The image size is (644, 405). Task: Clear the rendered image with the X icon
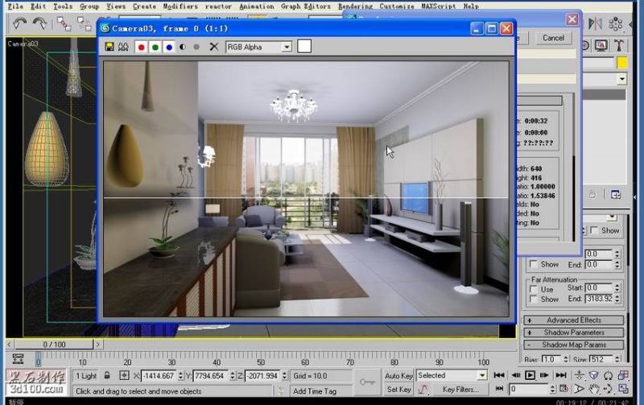point(213,47)
